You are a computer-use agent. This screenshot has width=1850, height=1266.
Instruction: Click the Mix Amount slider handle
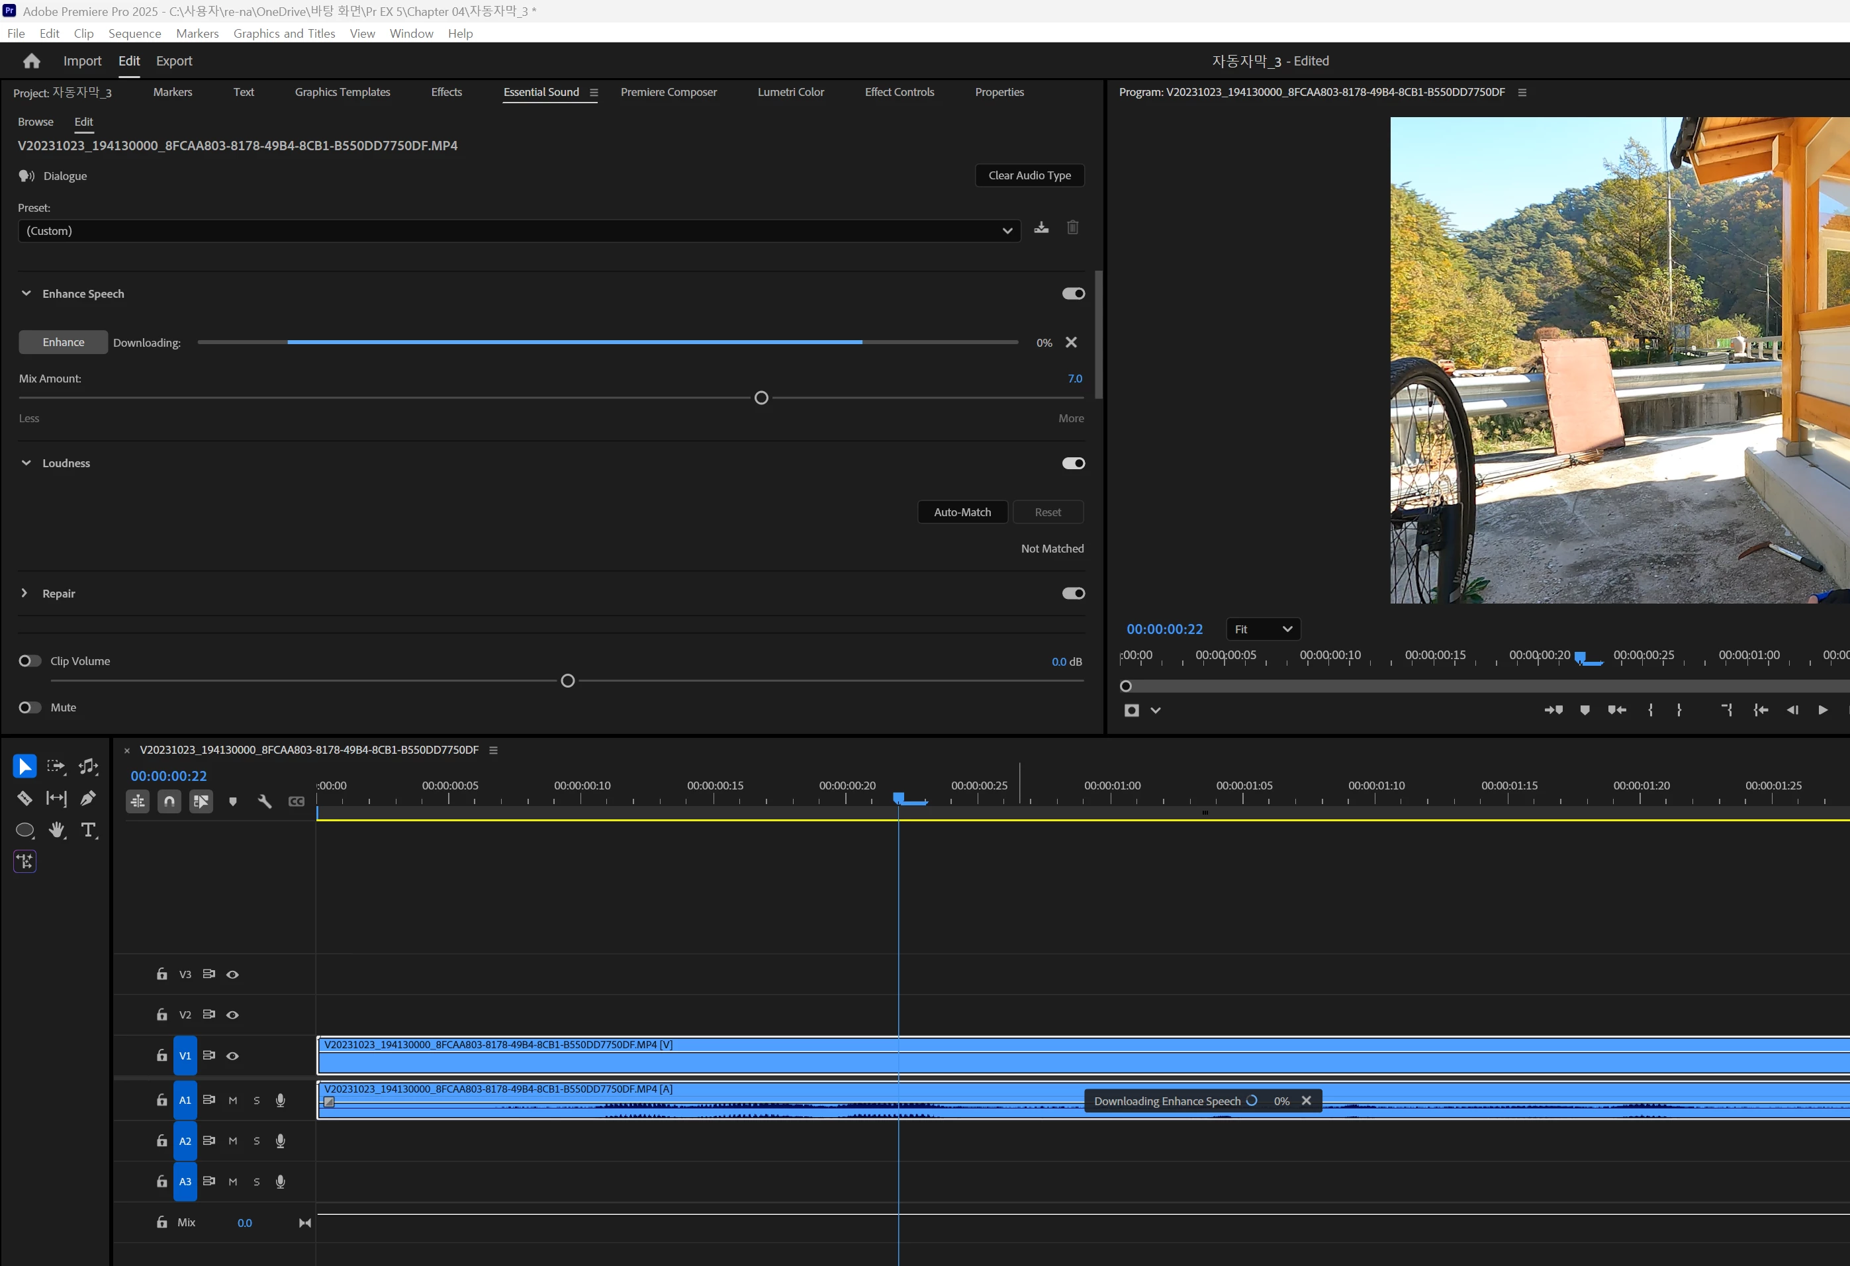tap(761, 398)
